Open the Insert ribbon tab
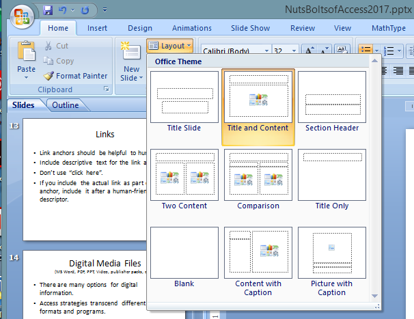Viewport: 414px width, 319px height. pyautogui.click(x=97, y=28)
